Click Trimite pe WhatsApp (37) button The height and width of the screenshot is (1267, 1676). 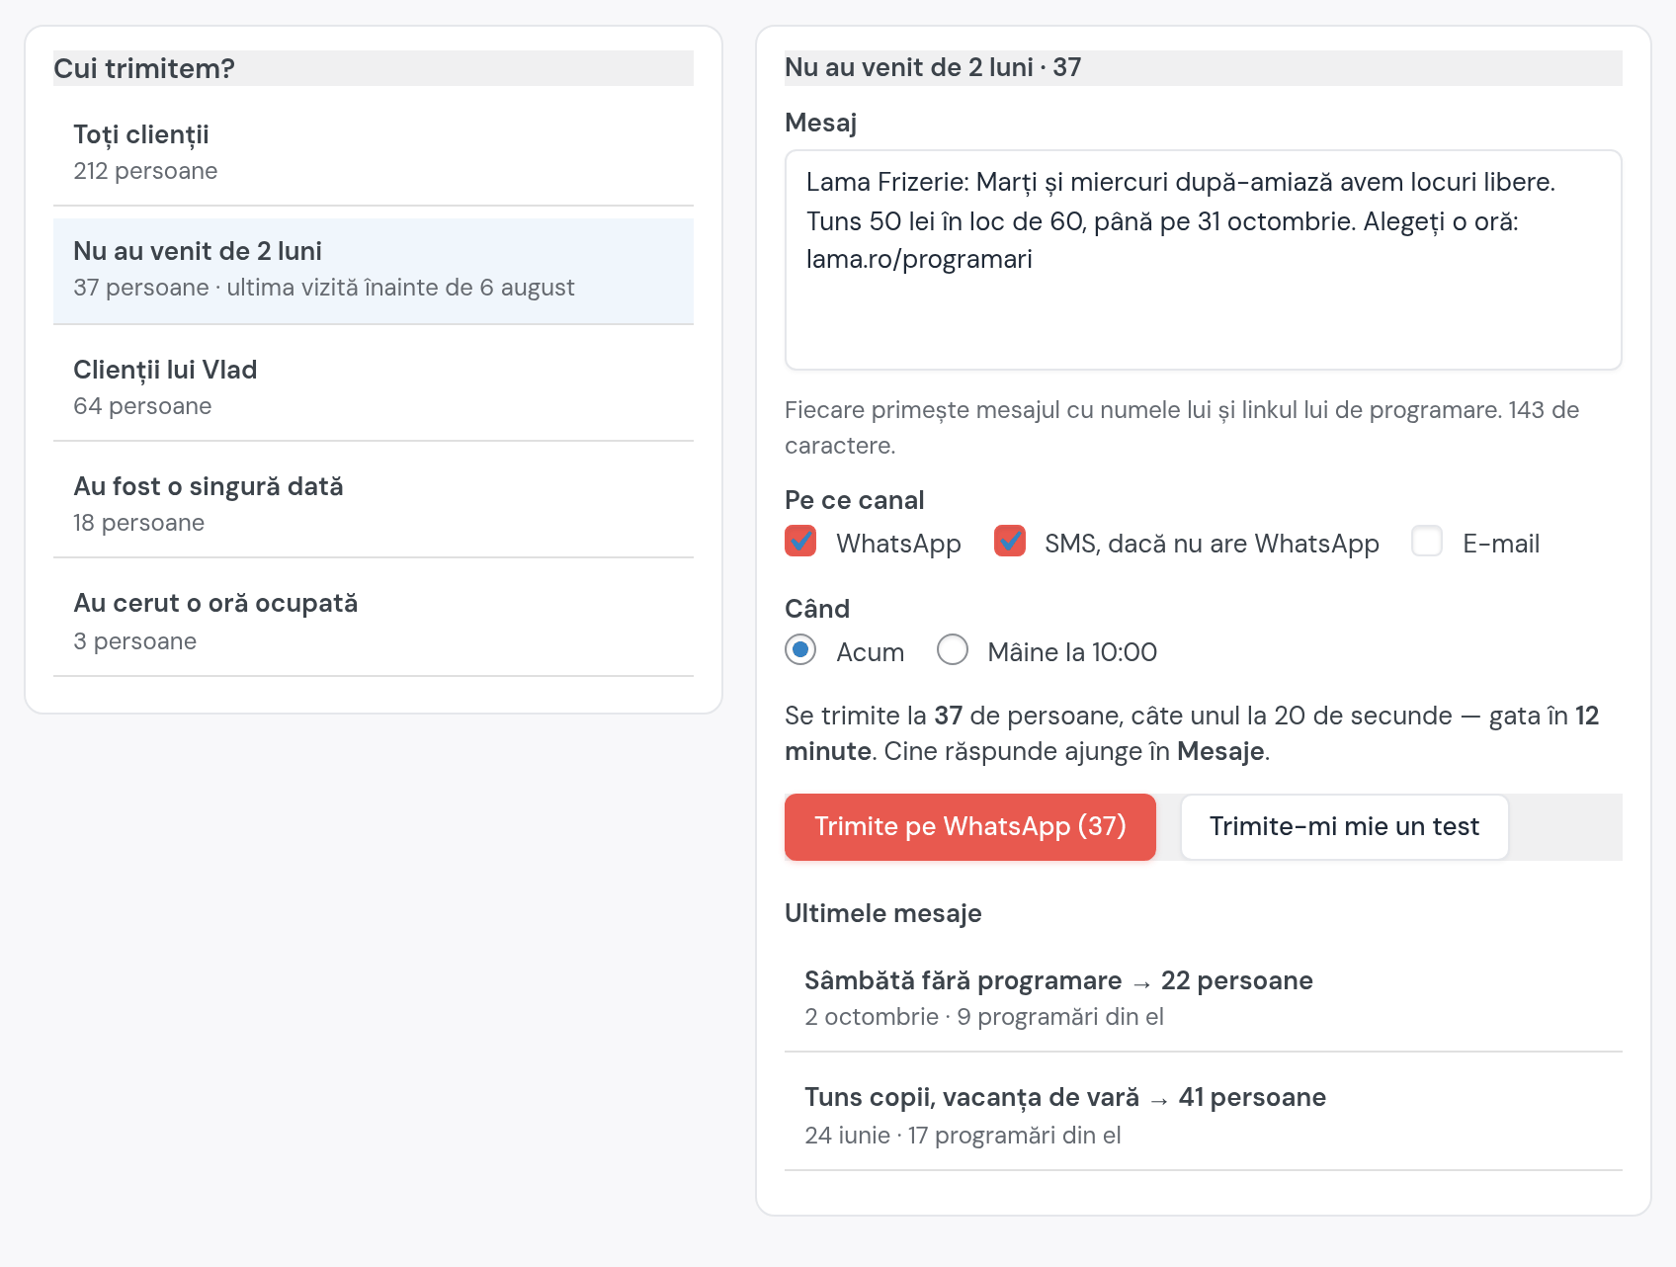coord(969,827)
